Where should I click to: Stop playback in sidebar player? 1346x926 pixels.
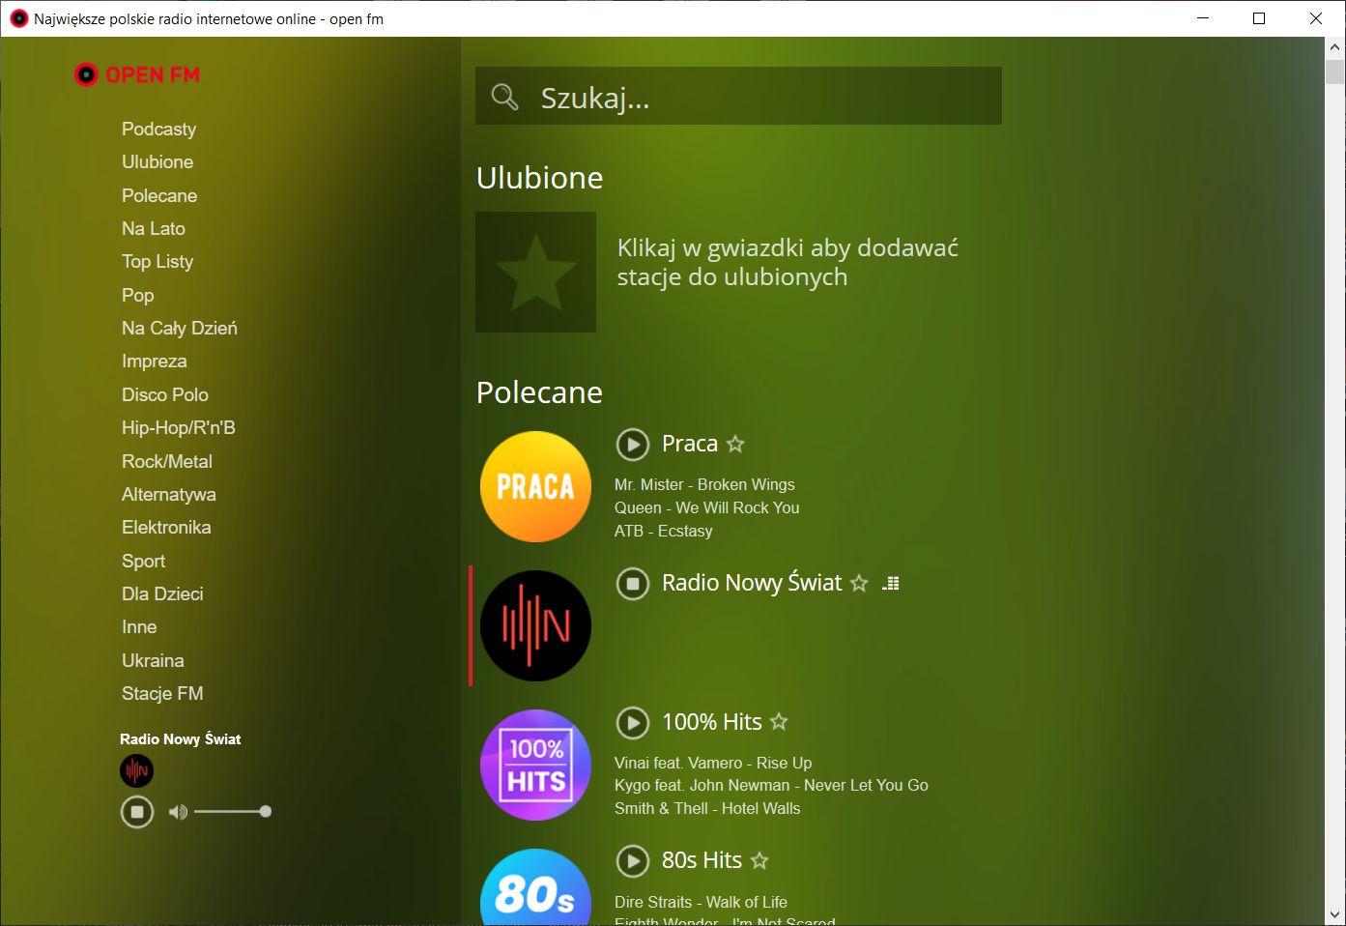[137, 812]
